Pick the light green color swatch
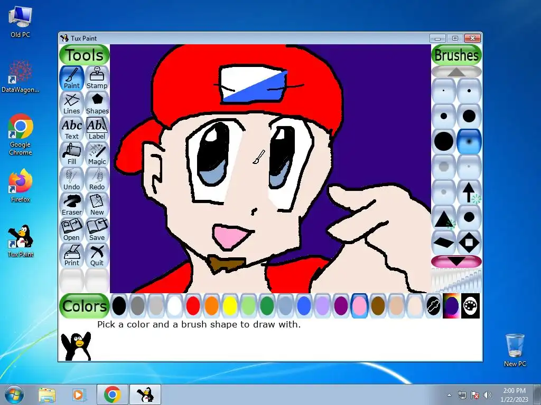This screenshot has width=541, height=405. [248, 306]
